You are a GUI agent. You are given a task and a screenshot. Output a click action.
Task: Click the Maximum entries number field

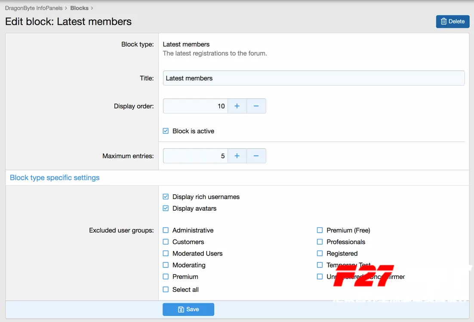pyautogui.click(x=195, y=156)
